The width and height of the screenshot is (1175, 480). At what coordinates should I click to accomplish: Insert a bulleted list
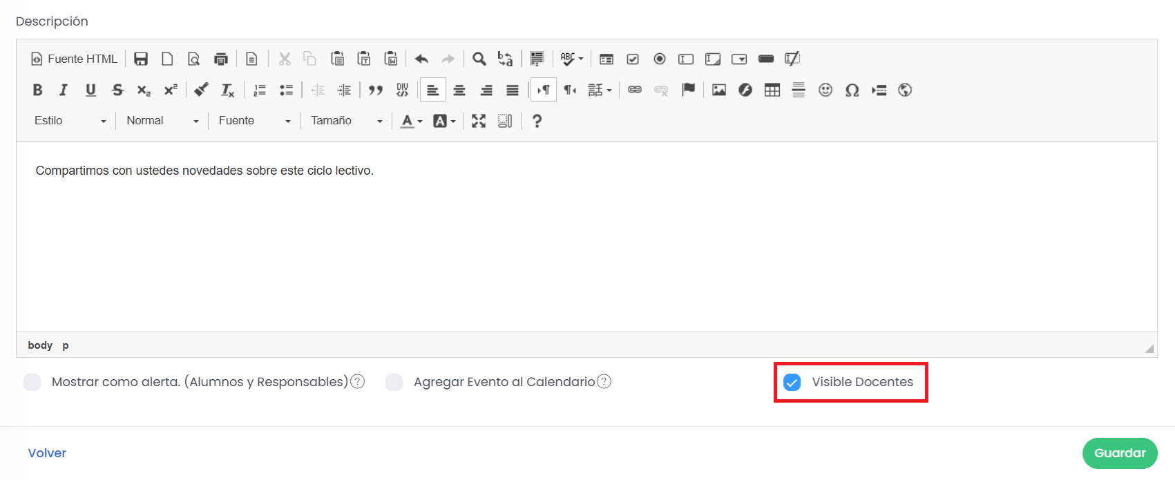click(x=286, y=90)
